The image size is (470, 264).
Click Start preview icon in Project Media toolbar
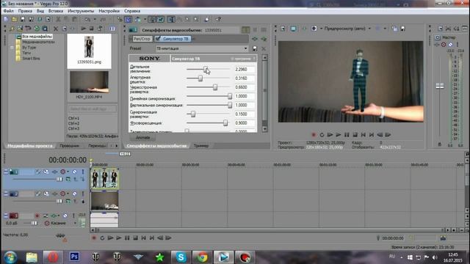pos(83,29)
